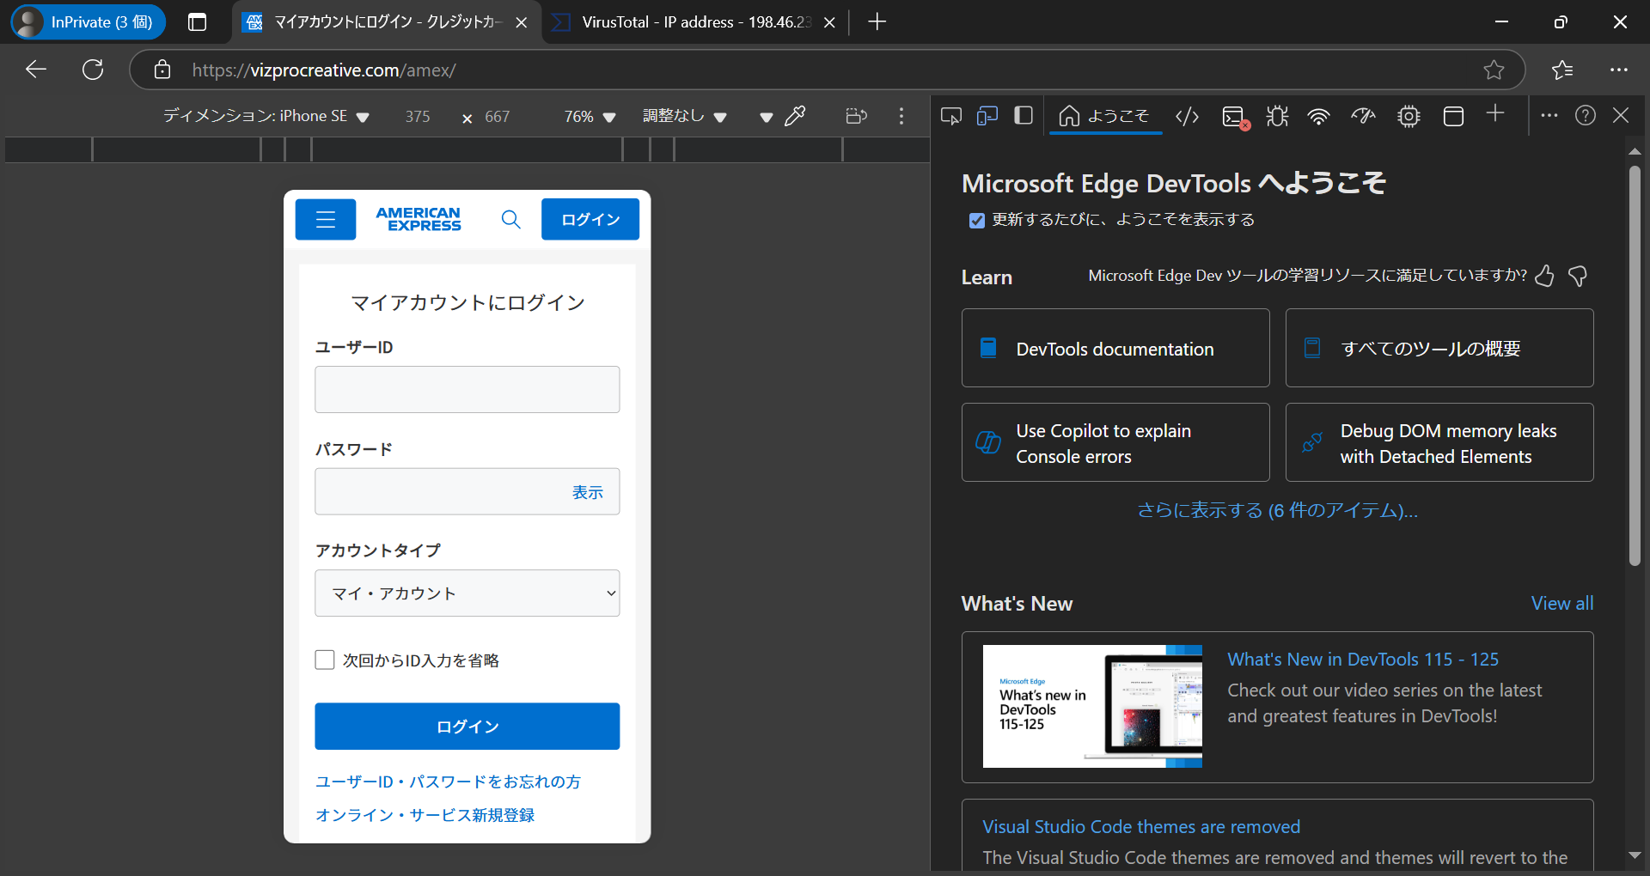Toggle the DevTools activity bar sidebar icon
Screen dimensions: 1650x876
tap(1024, 116)
